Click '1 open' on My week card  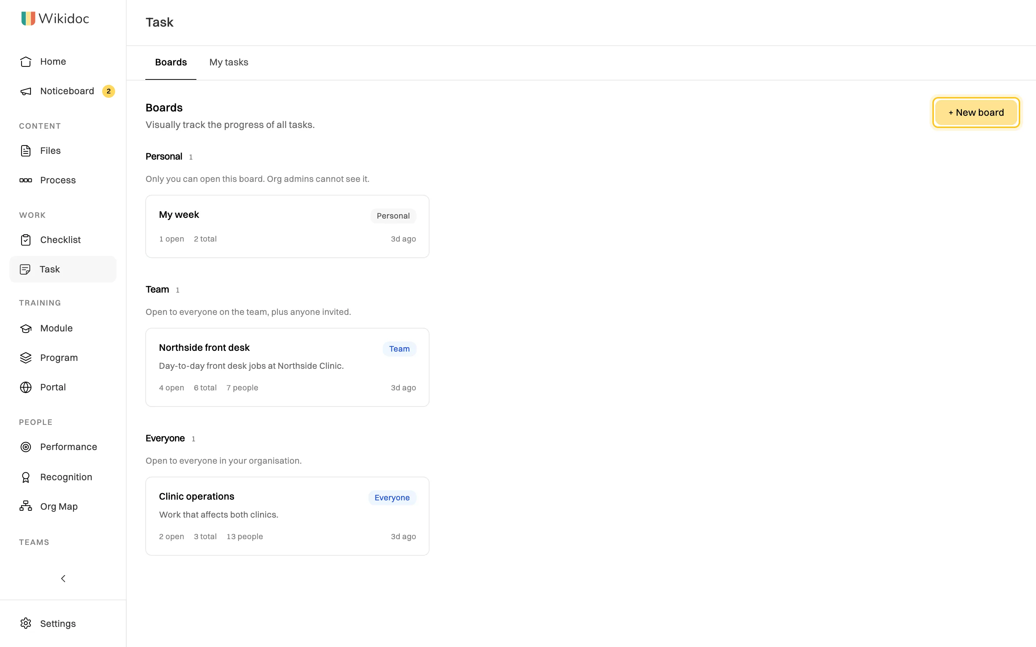click(x=172, y=239)
